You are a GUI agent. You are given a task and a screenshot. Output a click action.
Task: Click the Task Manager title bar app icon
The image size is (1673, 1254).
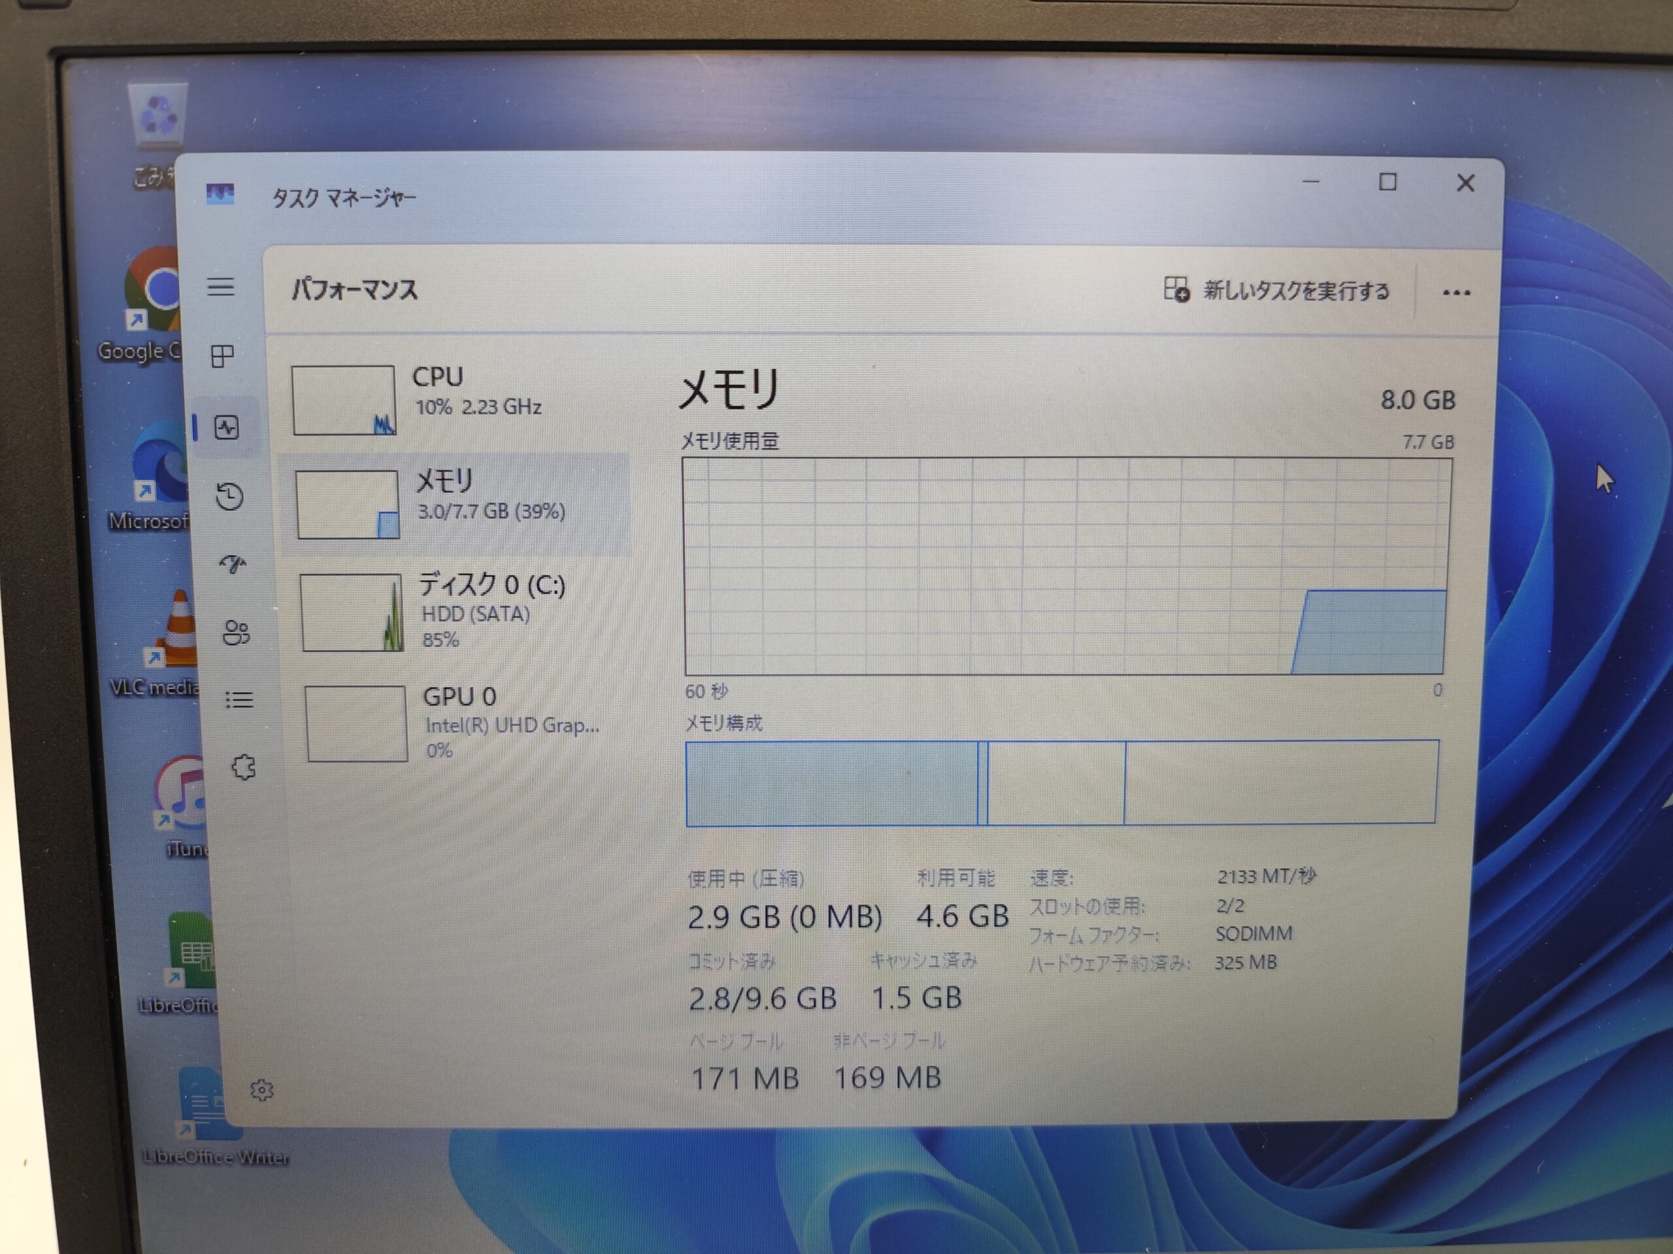coord(220,195)
